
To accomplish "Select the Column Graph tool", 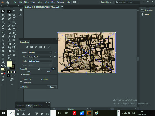I will [9, 51].
